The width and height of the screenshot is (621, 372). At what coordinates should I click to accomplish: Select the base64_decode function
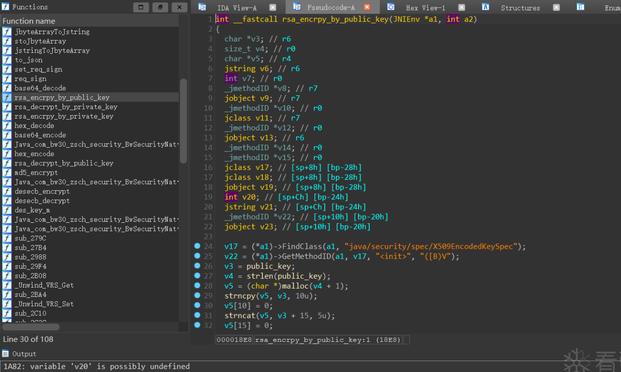(40, 88)
